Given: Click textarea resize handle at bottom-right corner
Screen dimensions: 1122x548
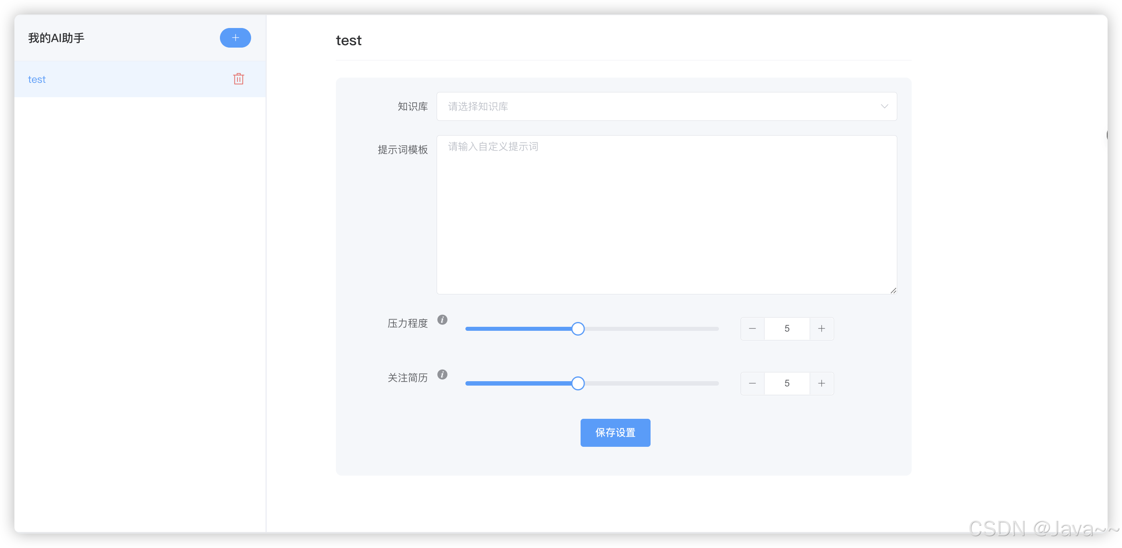Looking at the screenshot, I should pos(893,290).
